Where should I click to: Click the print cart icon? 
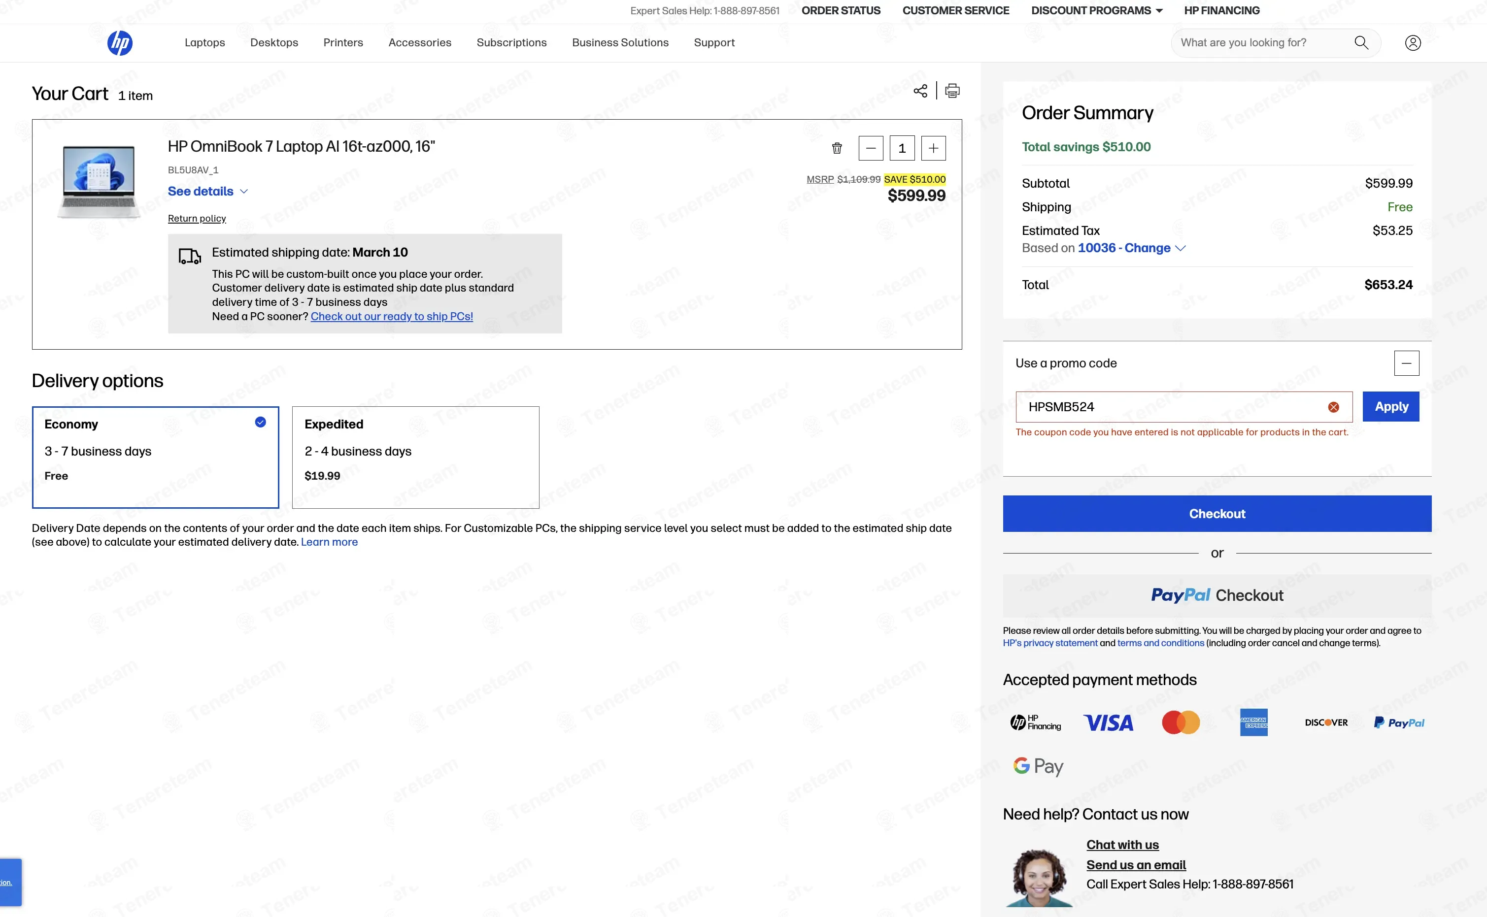tap(952, 91)
